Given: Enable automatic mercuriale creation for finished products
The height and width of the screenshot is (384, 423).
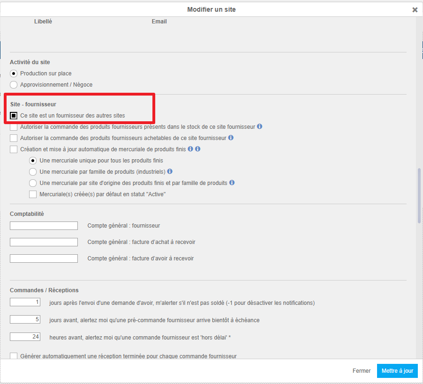Looking at the screenshot, I should pyautogui.click(x=14, y=149).
